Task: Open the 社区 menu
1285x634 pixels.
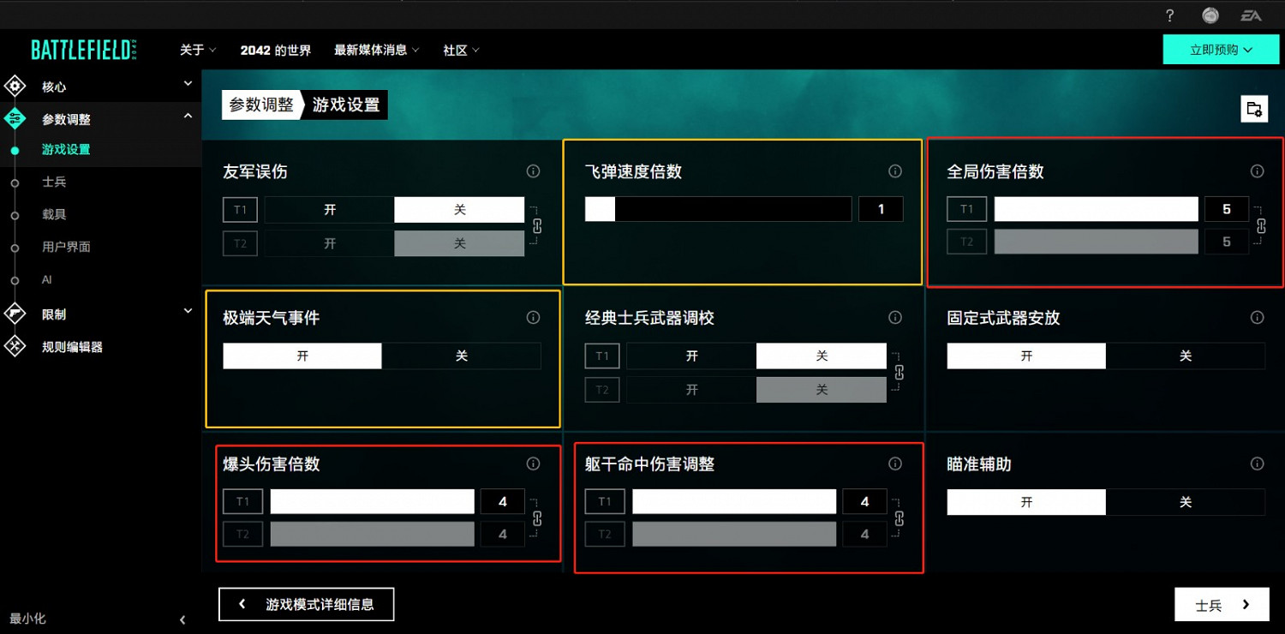Action: point(460,50)
